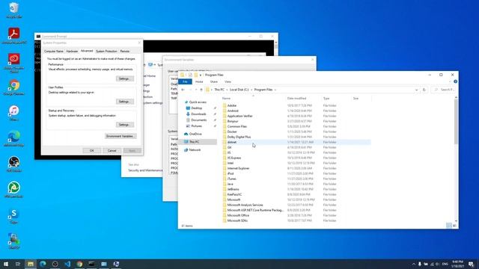Select Downloads in the navigation pane
Image resolution: width=479 pixels, height=269 pixels.
pyautogui.click(x=198, y=114)
